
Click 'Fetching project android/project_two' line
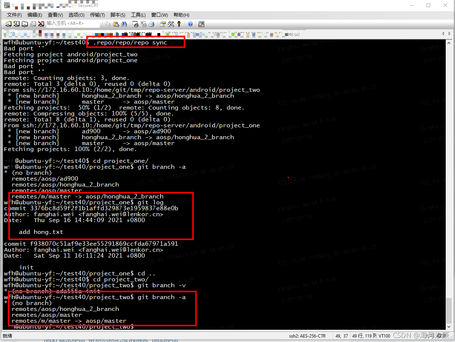click(x=70, y=54)
